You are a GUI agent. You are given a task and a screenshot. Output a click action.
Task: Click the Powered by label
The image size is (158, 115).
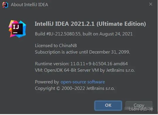tap(47, 82)
